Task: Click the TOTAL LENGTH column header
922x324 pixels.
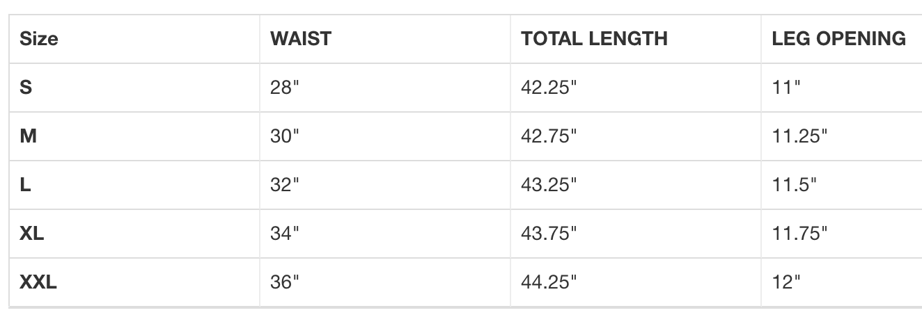Action: click(594, 39)
